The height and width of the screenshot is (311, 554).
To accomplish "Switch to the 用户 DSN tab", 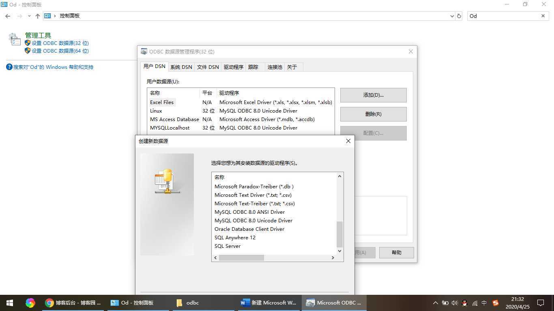I will pos(154,66).
